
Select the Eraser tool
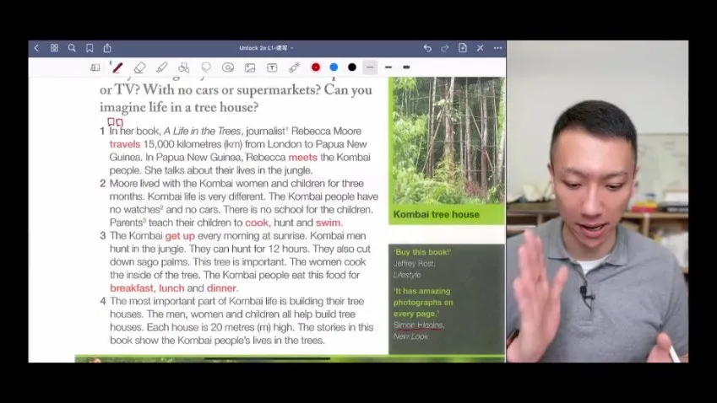tap(139, 67)
